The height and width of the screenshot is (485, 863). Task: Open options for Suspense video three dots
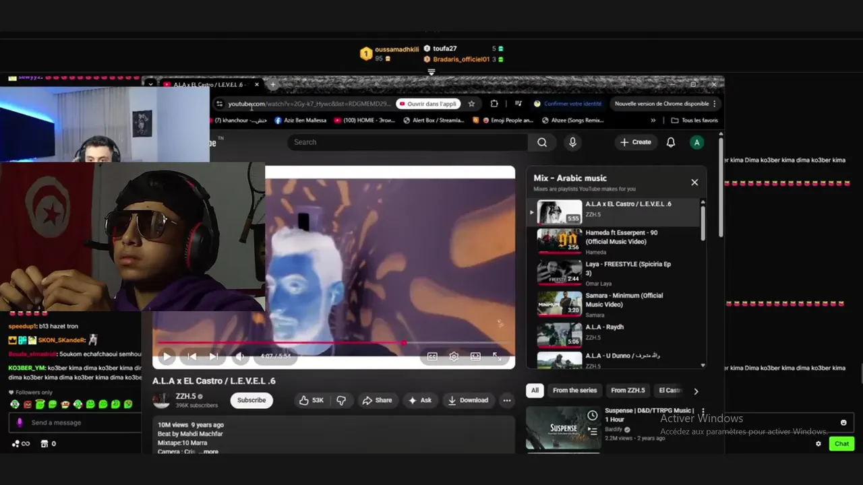(703, 411)
